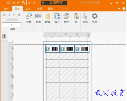Collapse the ribbon with the up arrow

point(119,9)
